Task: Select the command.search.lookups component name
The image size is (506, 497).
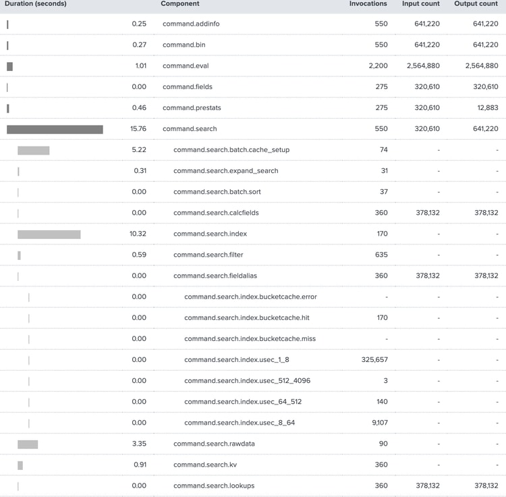Action: [214, 486]
